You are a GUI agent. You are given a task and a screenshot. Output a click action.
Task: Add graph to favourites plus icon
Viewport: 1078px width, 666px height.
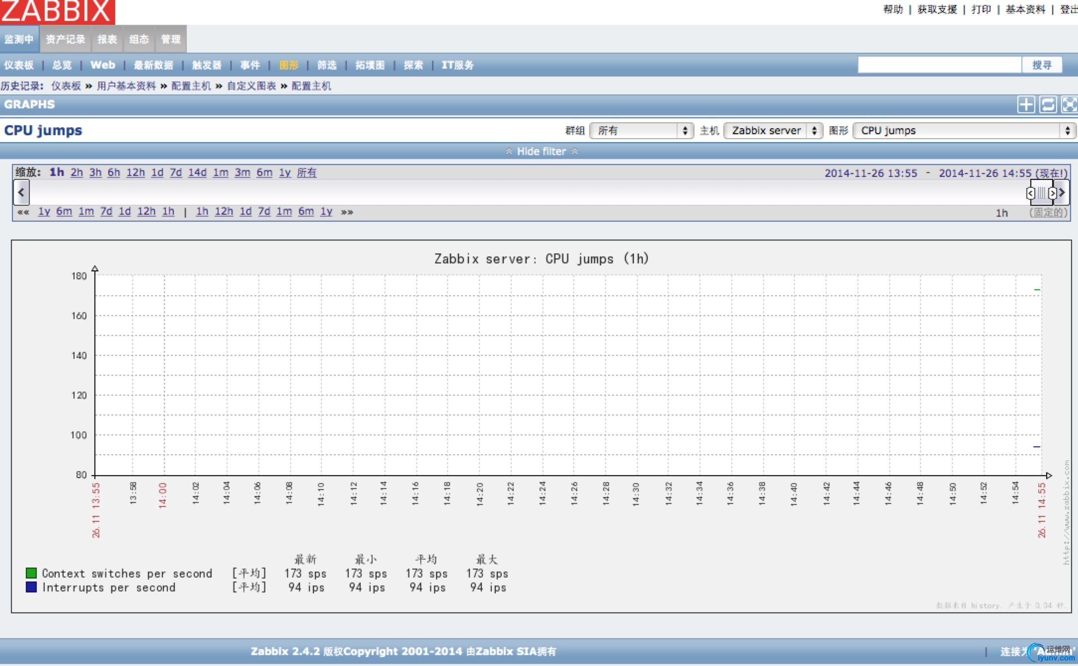[x=1026, y=104]
